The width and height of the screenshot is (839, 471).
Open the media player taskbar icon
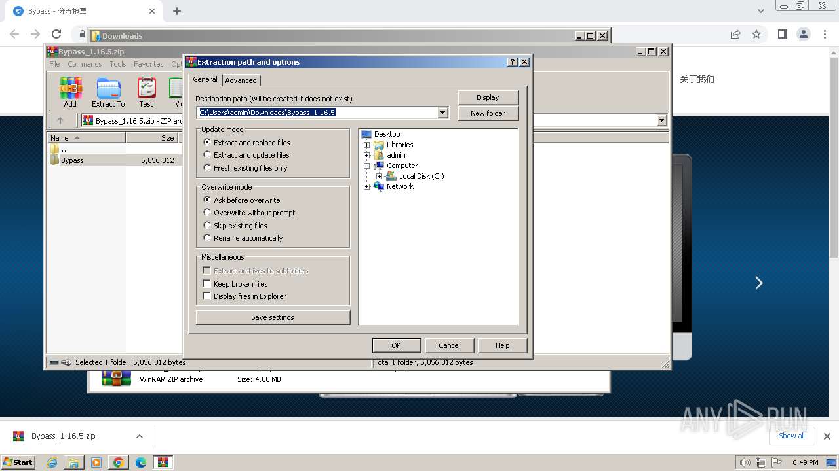(96, 462)
